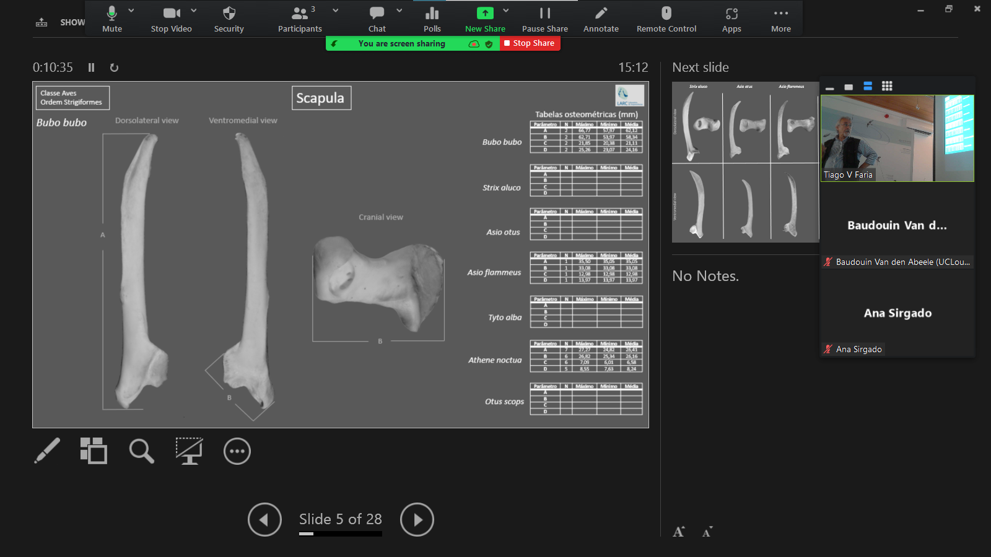Select Baudouin Van den Abeele participant tile
Screen dimensions: 991x557
[897, 225]
